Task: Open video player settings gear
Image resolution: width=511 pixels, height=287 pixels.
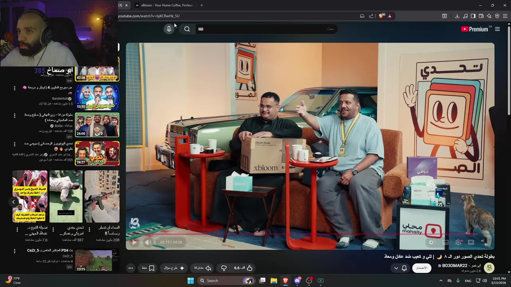Action: 458,242
